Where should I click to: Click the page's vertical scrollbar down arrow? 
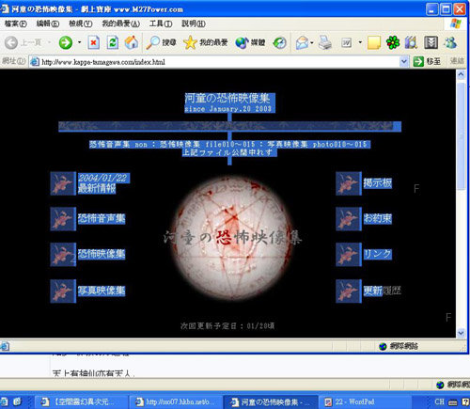coord(461,333)
